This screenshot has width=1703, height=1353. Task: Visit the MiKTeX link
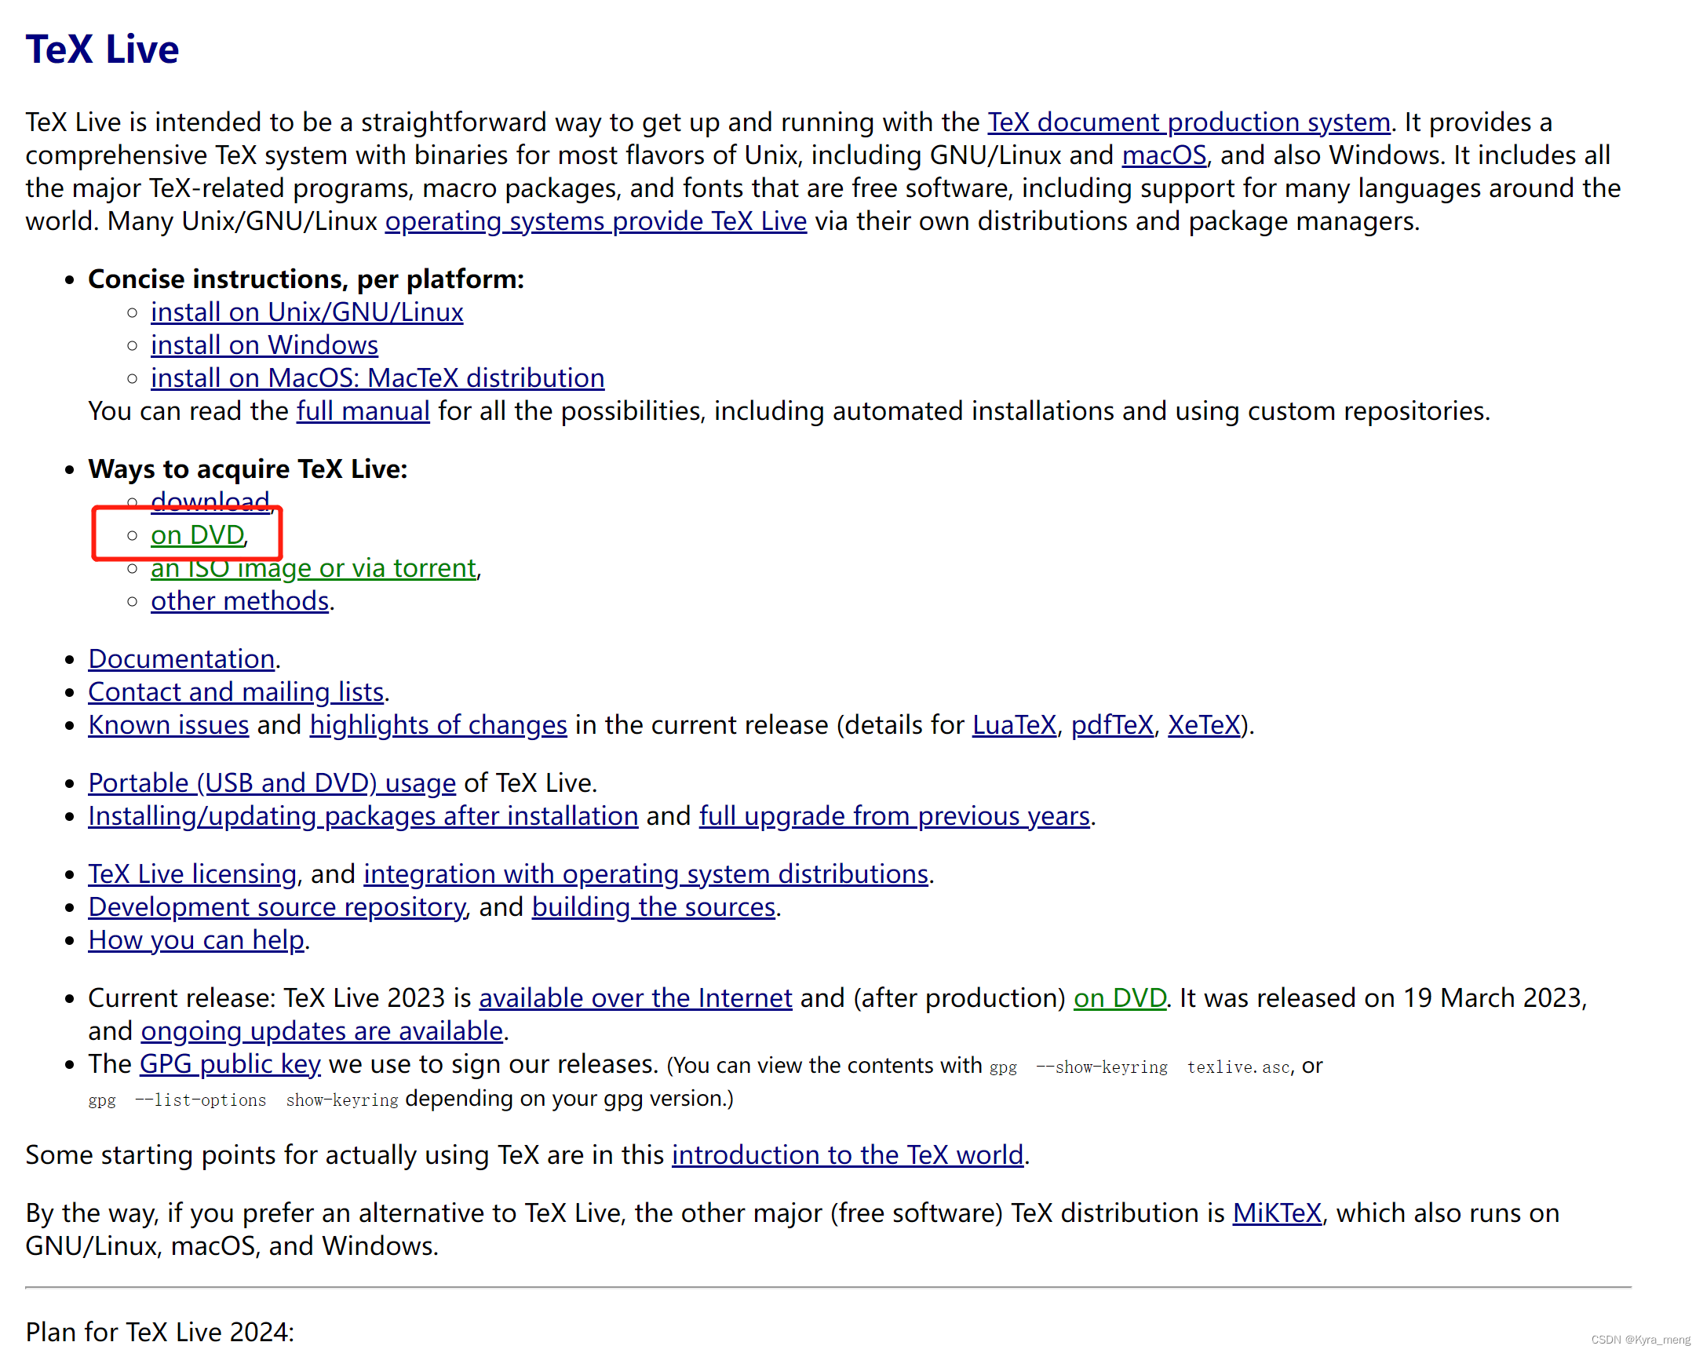[x=1276, y=1213]
